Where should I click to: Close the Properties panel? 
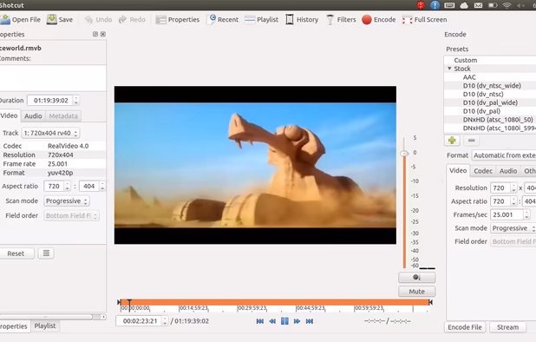tap(103, 34)
